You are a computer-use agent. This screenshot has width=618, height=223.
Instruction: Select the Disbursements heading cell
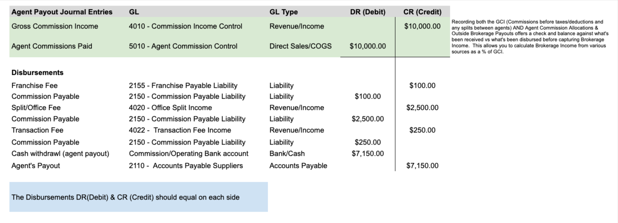tap(38, 72)
